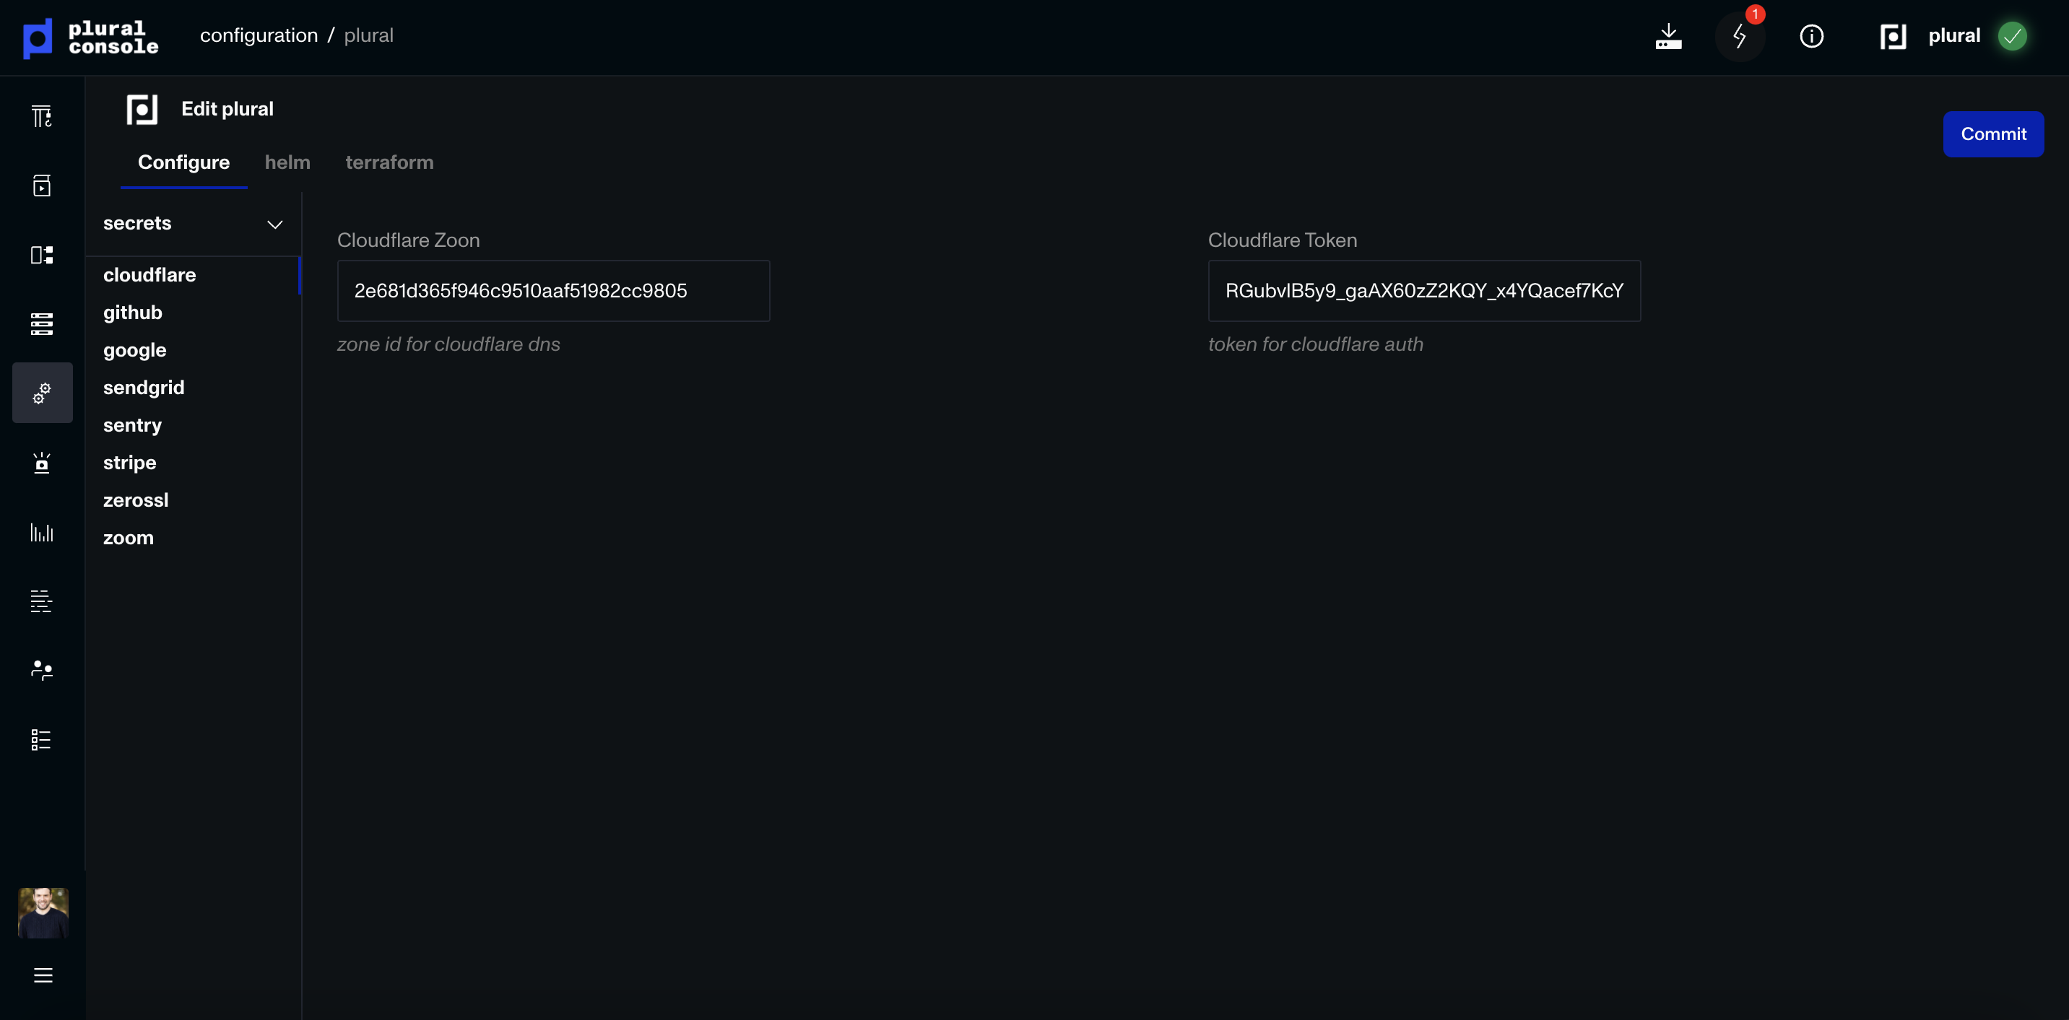
Task: Click the incidents siren sidebar icon
Action: [x=42, y=463]
